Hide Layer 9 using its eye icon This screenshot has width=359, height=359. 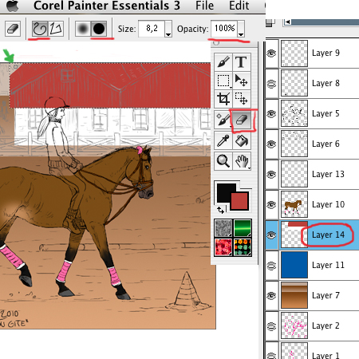(271, 53)
